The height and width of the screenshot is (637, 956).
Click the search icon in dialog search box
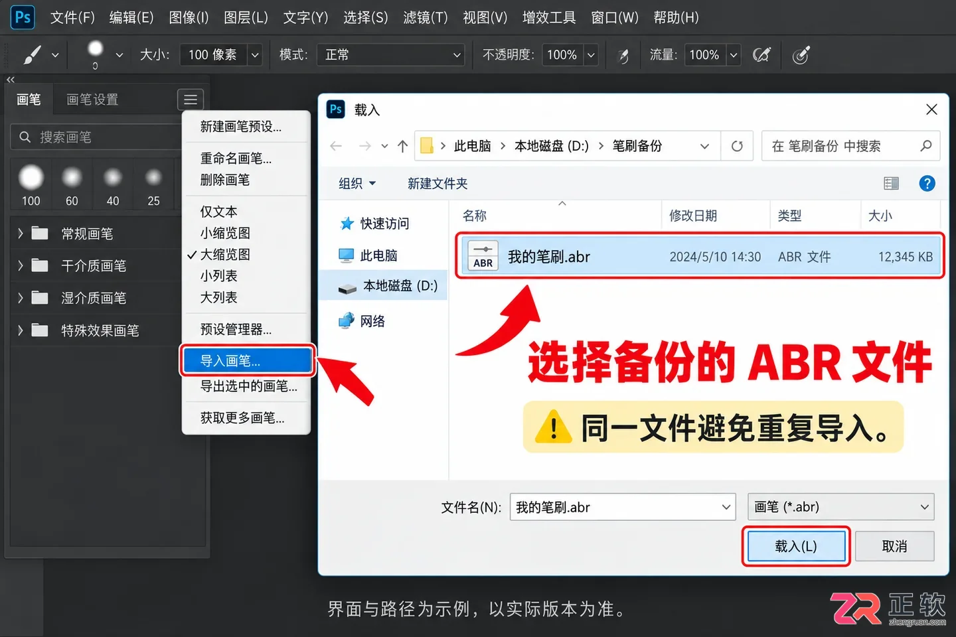[x=926, y=145]
